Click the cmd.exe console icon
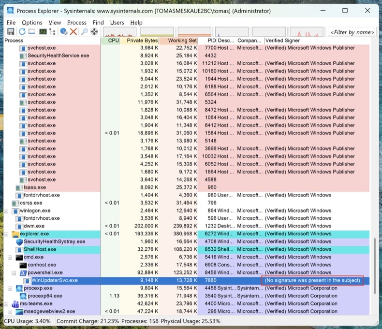Screen dimensions: 382x329 [19, 257]
